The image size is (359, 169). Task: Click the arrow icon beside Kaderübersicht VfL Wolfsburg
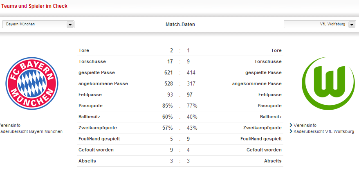[291, 131]
